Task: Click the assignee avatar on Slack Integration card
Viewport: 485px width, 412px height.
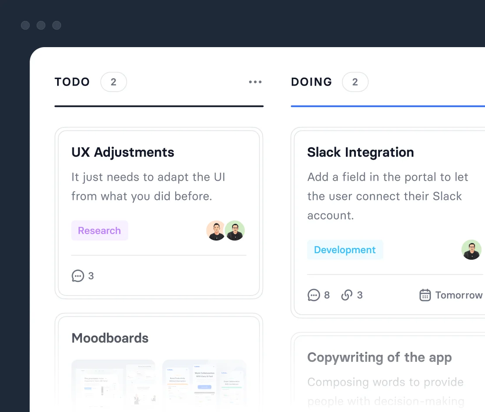Action: pos(471,250)
